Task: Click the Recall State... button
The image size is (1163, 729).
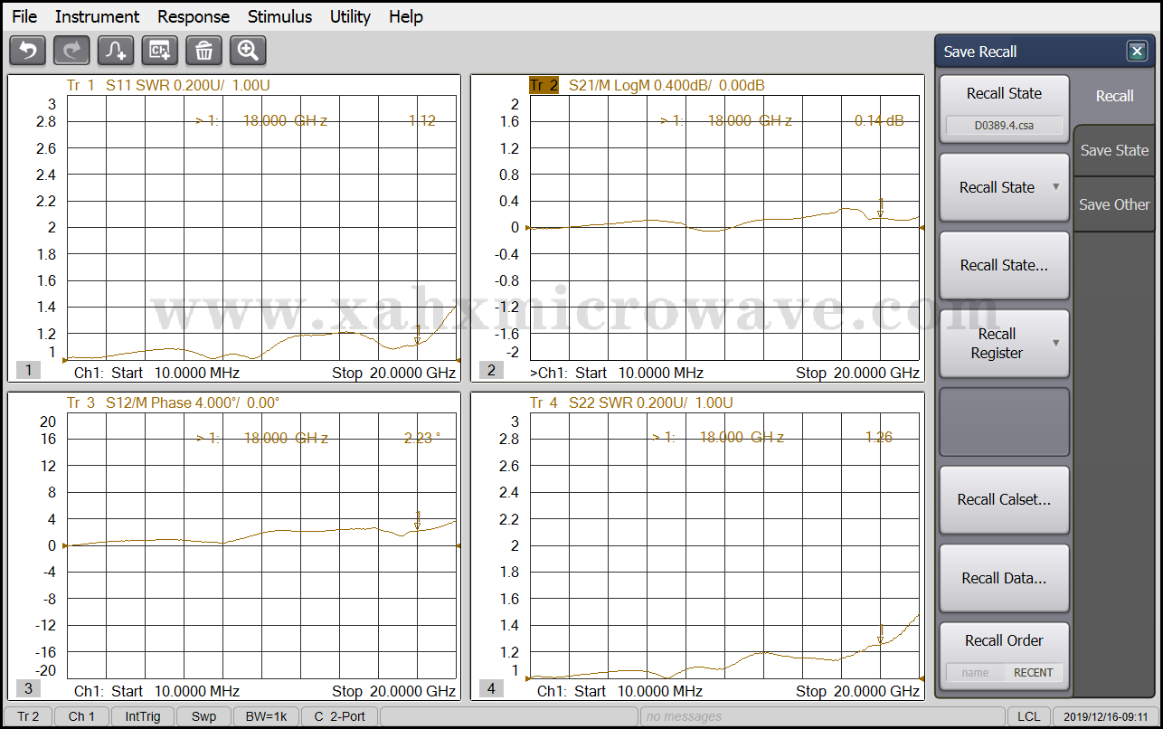Action: point(1004,265)
